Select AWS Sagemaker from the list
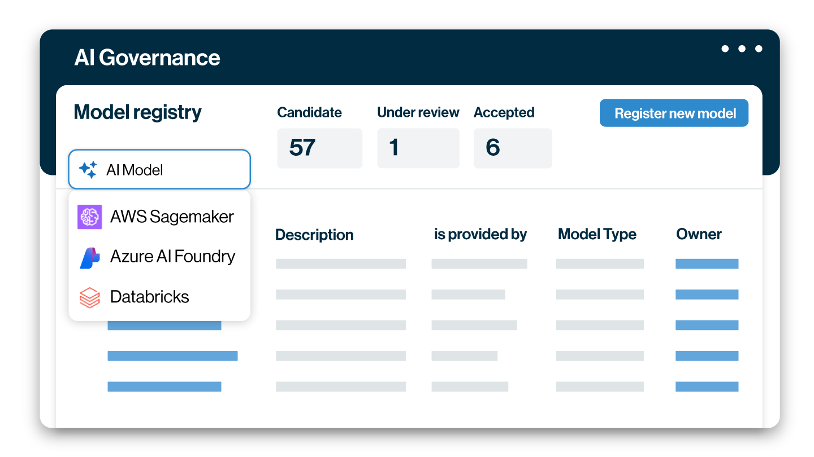 click(171, 217)
